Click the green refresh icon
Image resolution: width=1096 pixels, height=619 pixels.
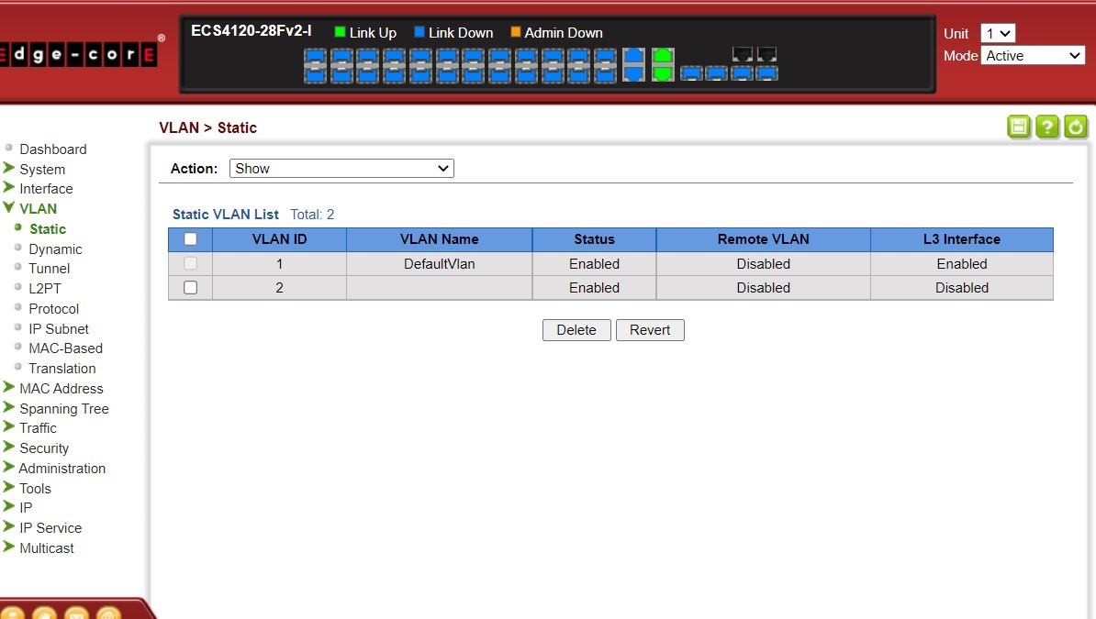point(1076,127)
